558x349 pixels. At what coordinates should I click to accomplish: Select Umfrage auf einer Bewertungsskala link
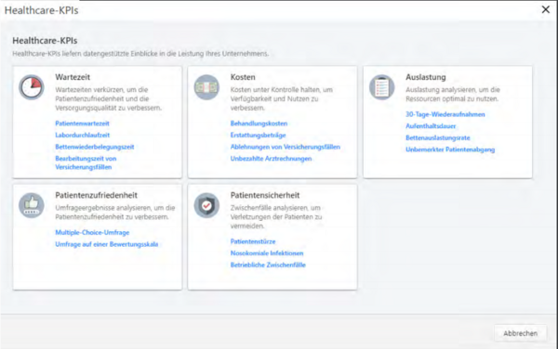(106, 244)
